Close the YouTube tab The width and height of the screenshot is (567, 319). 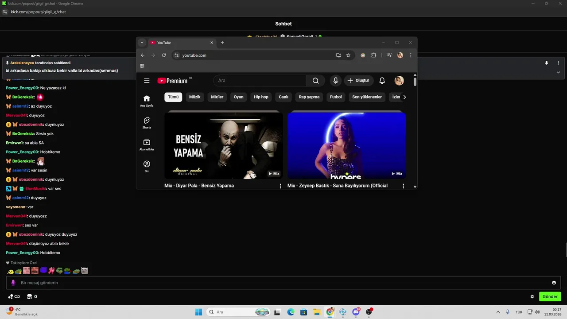pyautogui.click(x=212, y=43)
